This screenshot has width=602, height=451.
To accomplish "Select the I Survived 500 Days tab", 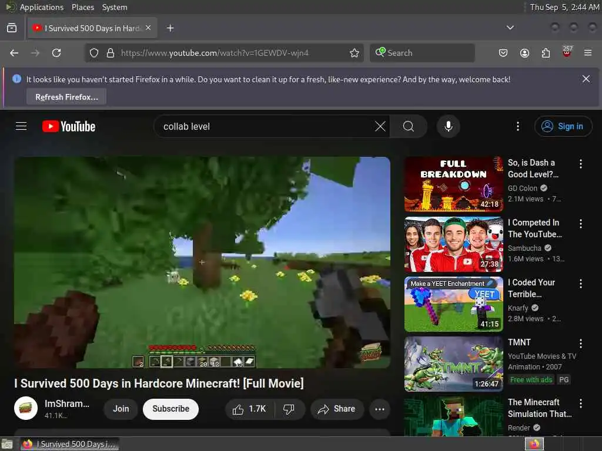I will coord(92,28).
